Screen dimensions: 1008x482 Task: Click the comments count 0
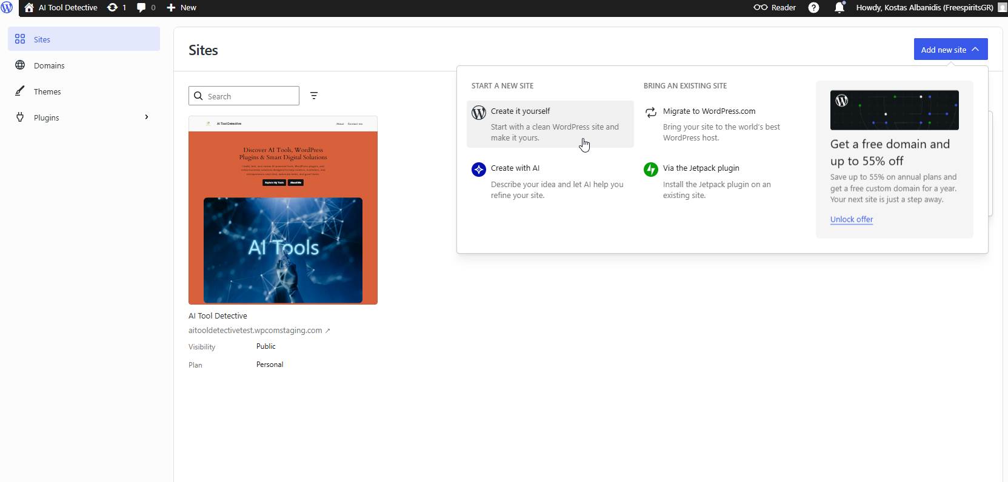coord(153,8)
